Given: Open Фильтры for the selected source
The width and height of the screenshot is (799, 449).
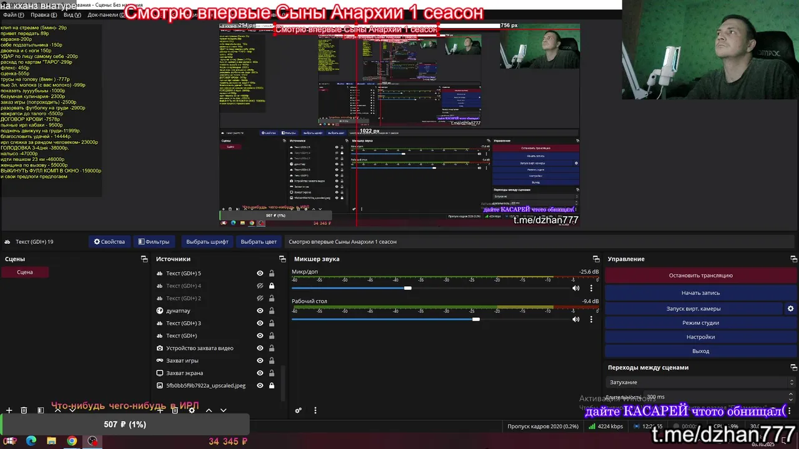Looking at the screenshot, I should (x=154, y=241).
